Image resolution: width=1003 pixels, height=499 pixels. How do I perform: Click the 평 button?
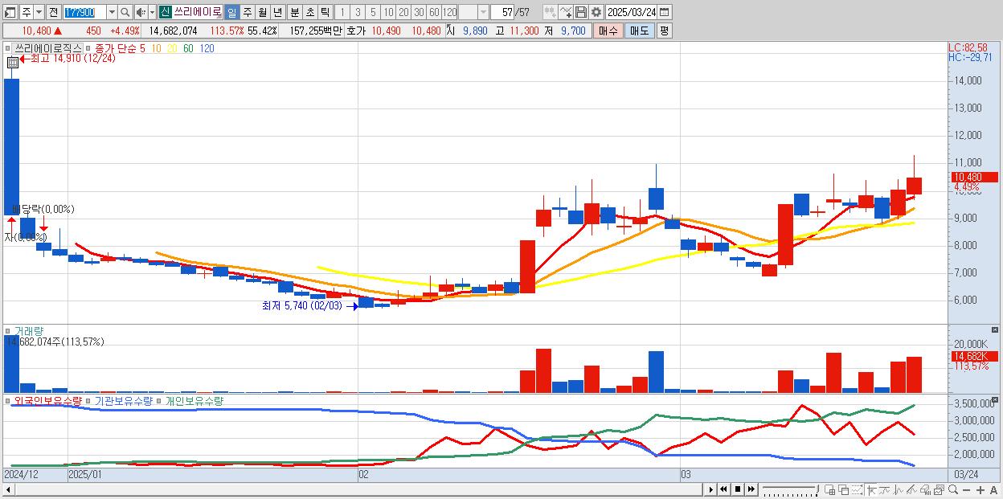[x=664, y=31]
